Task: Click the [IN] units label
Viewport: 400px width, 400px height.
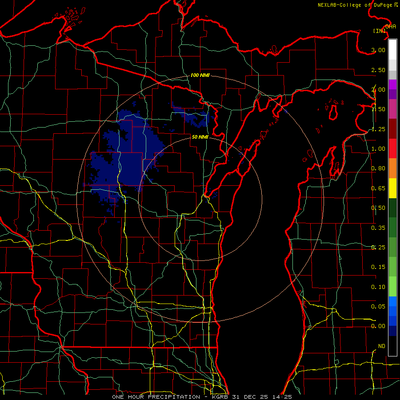Action: [x=380, y=31]
